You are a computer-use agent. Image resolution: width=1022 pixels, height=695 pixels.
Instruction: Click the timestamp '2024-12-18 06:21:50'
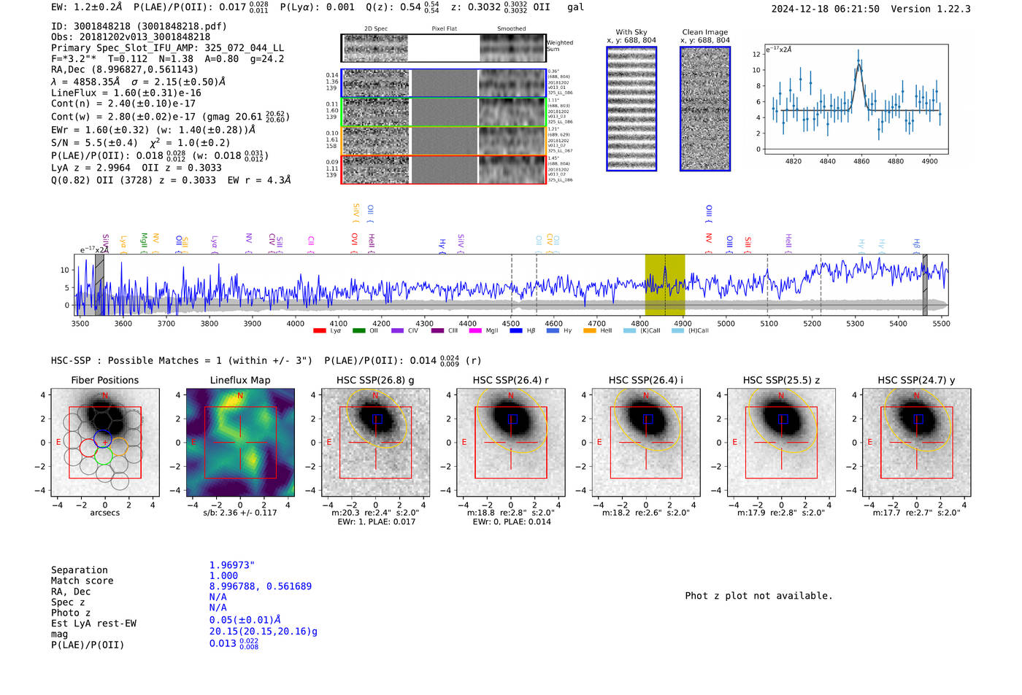click(x=826, y=9)
